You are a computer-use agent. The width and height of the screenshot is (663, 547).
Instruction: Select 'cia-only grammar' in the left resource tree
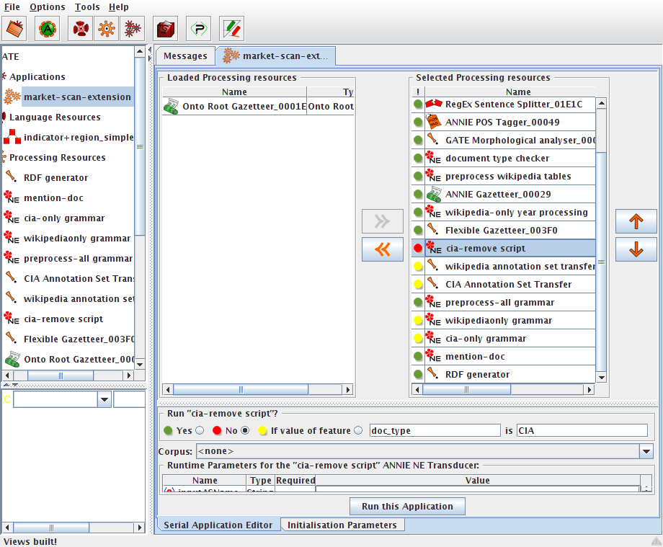pos(64,218)
